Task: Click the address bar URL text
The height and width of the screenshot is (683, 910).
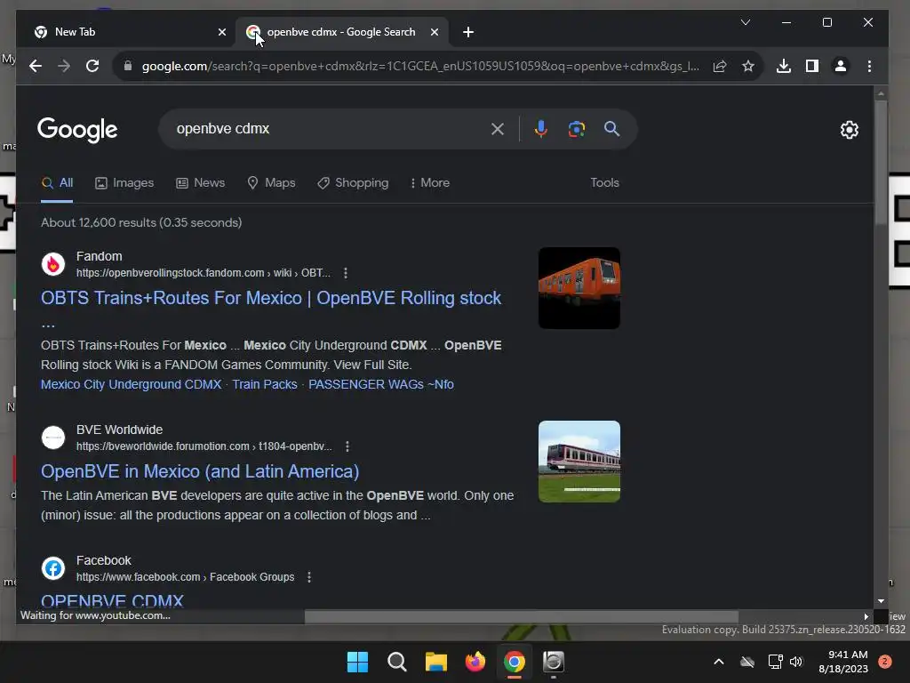Action: (420, 66)
